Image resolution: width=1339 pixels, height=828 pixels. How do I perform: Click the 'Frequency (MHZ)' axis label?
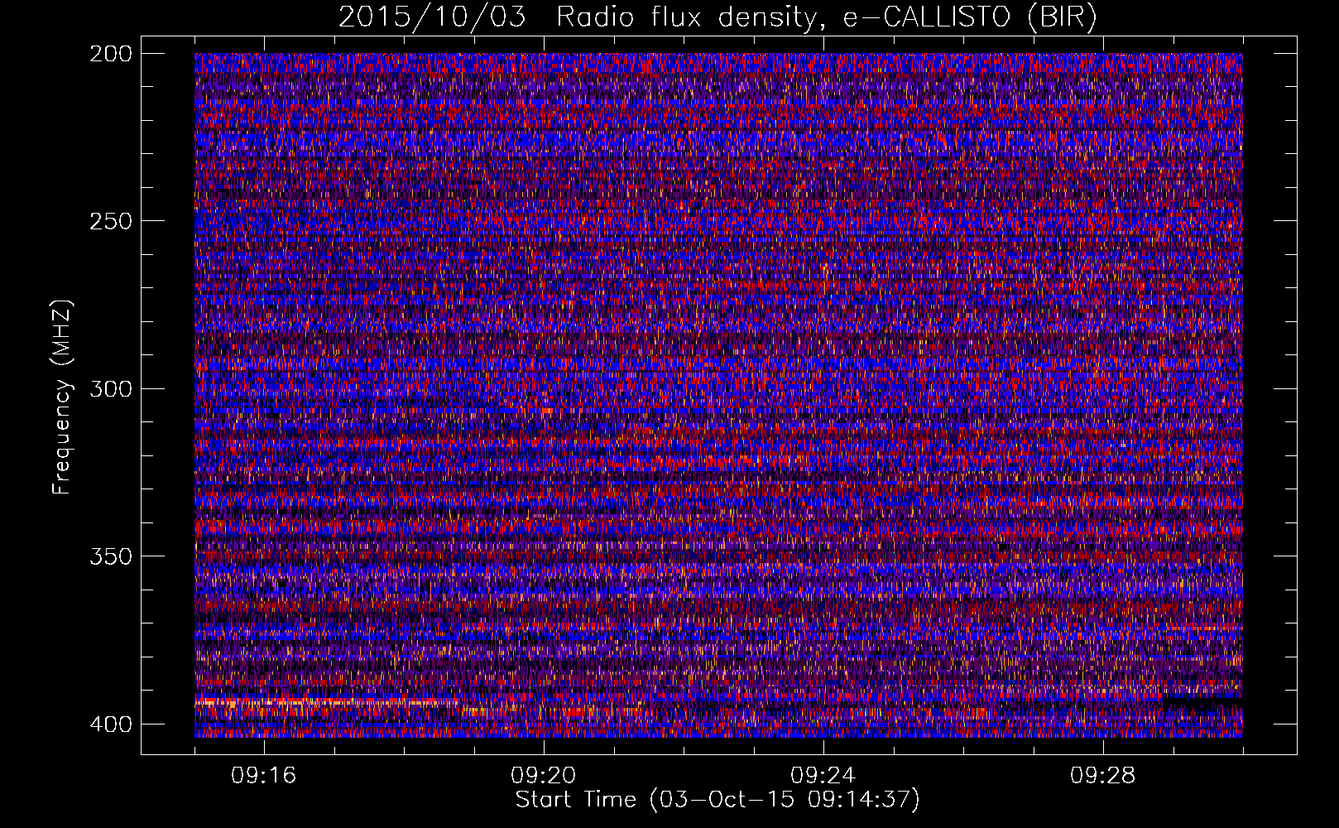point(62,397)
